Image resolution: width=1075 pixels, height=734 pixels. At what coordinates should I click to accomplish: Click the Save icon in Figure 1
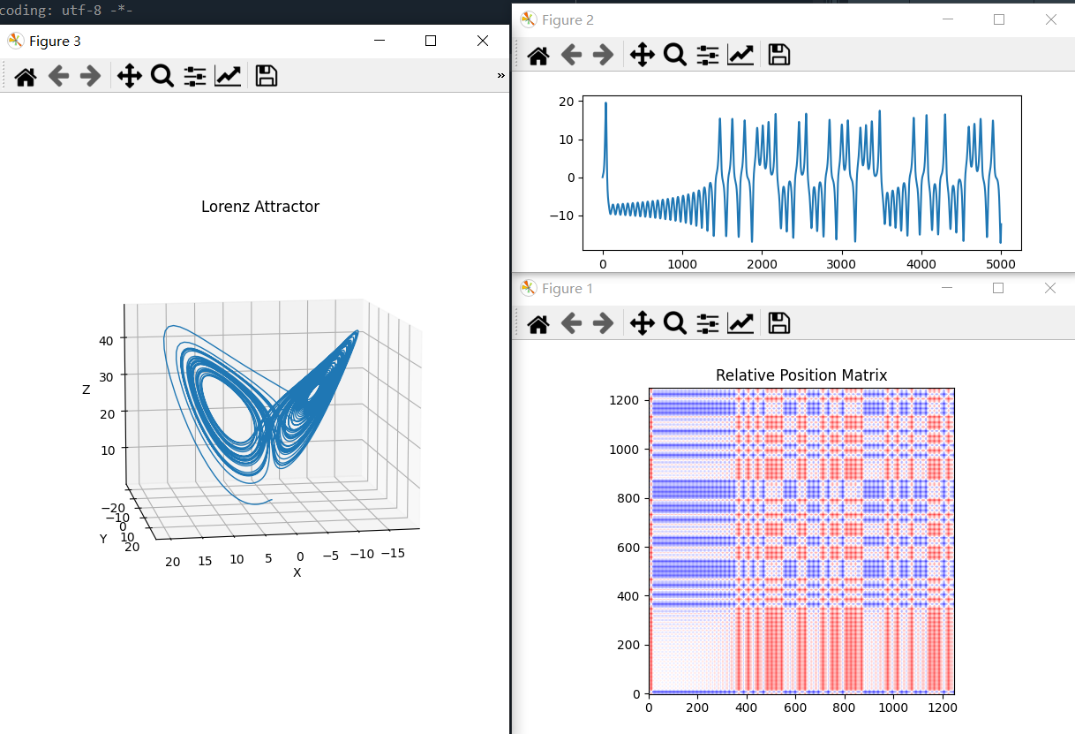click(778, 324)
